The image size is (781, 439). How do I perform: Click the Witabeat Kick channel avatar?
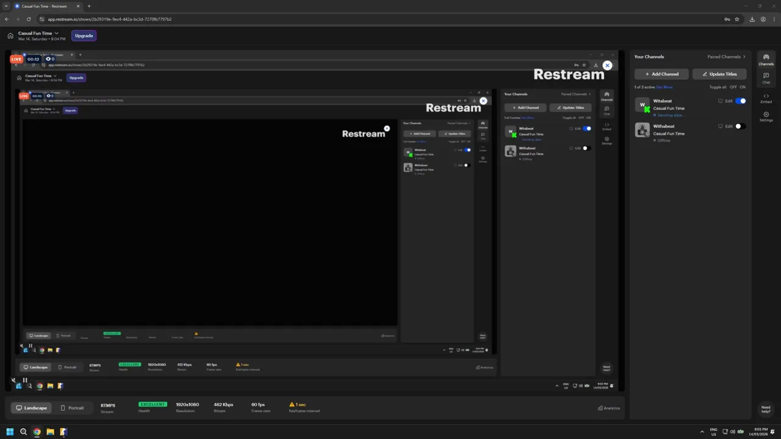642,105
